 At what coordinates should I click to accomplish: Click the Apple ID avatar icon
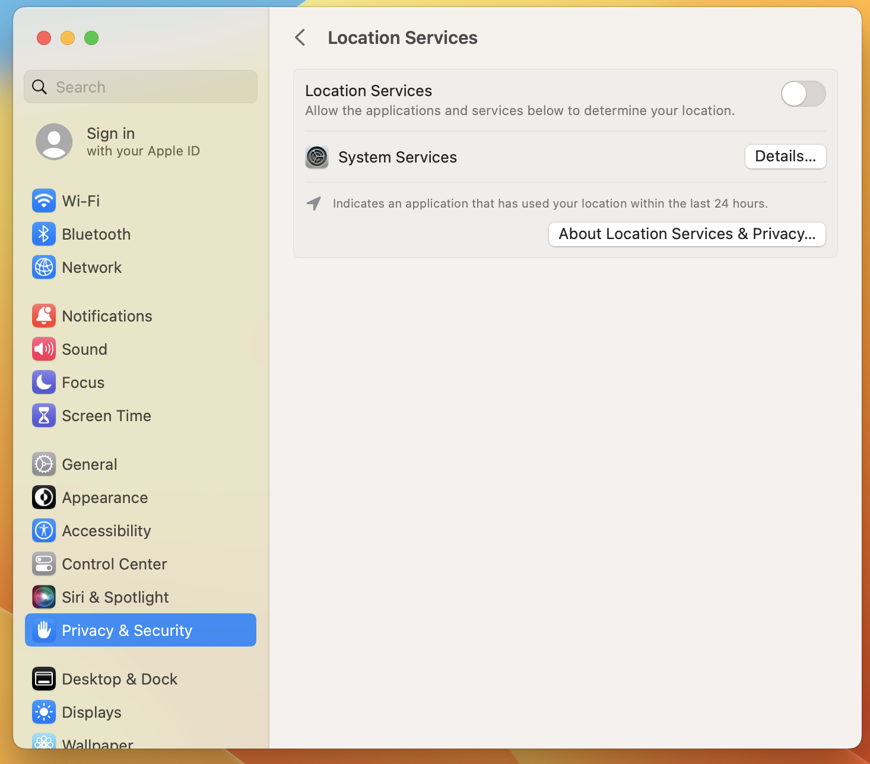pos(54,142)
